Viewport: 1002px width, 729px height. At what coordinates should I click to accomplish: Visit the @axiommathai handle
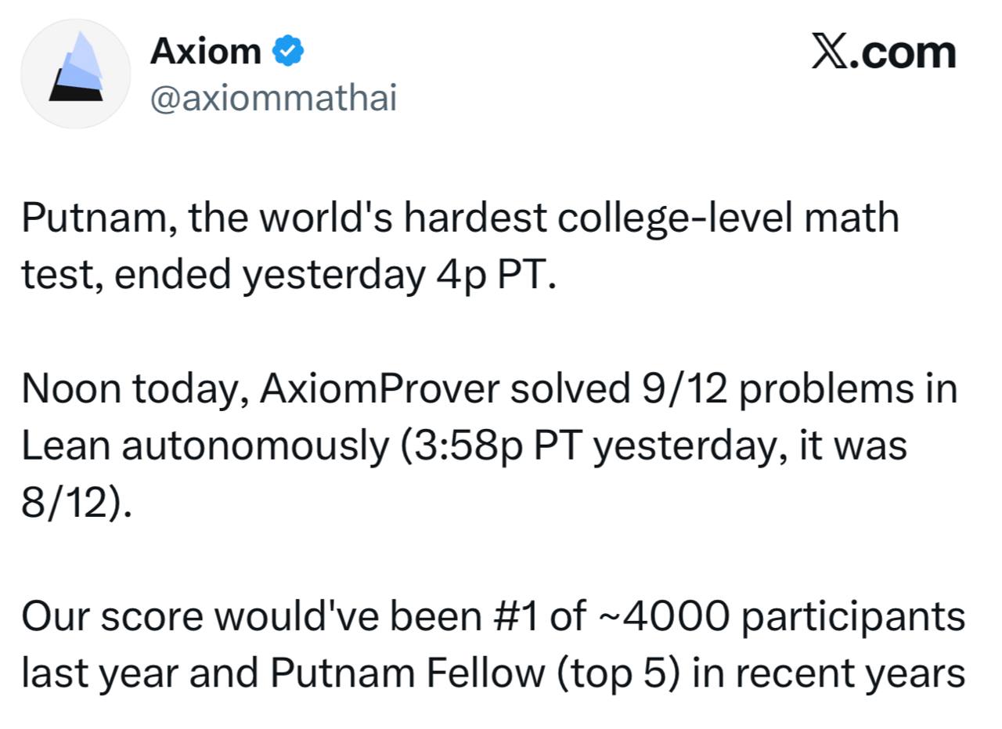coord(272,99)
